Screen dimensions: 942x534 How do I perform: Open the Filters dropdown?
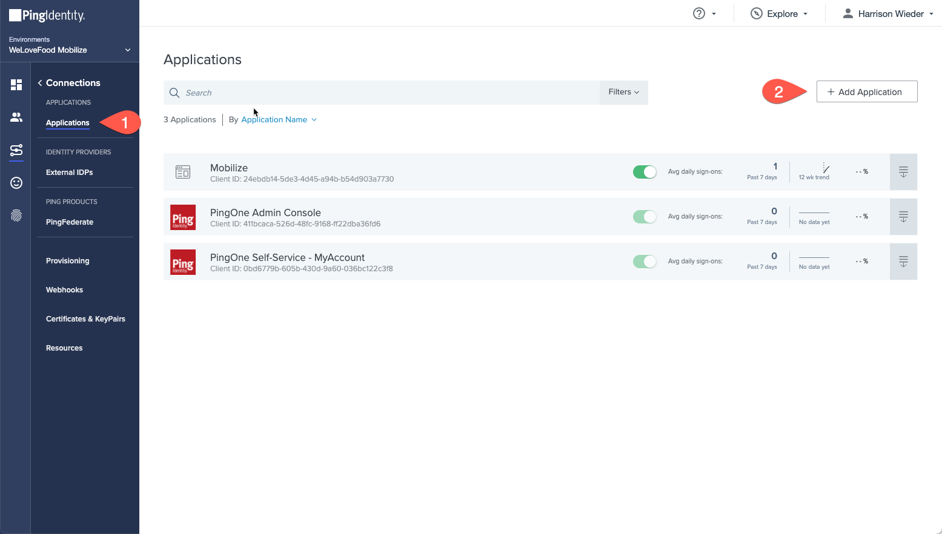624,92
